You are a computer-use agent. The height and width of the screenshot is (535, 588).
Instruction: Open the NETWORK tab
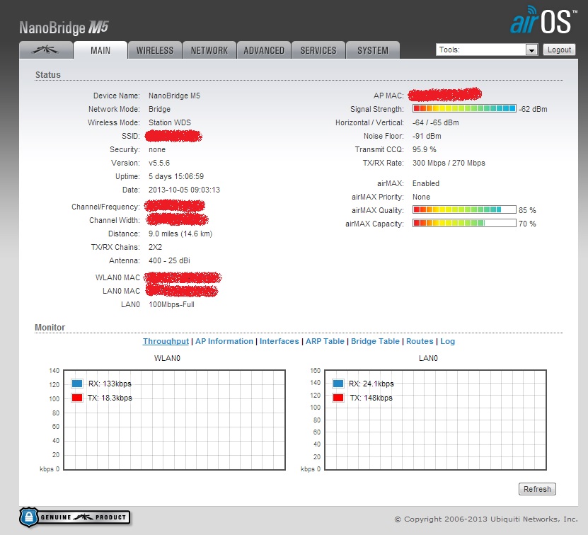pyautogui.click(x=209, y=50)
